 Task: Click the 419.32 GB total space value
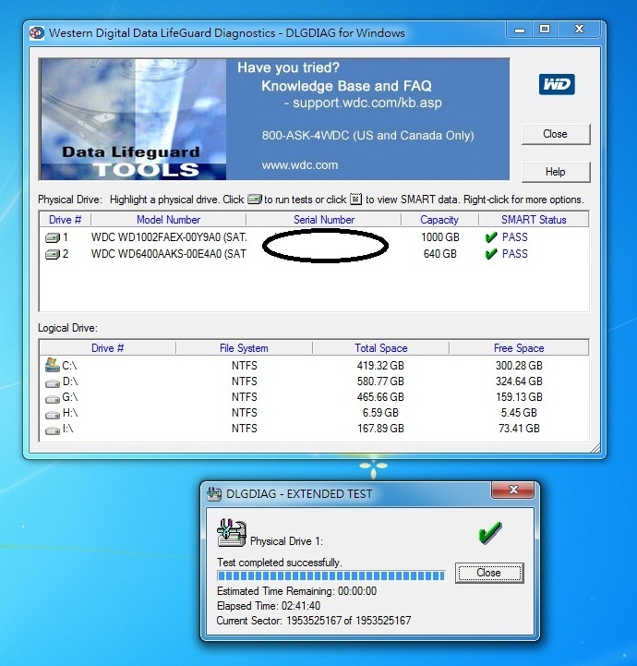click(380, 366)
